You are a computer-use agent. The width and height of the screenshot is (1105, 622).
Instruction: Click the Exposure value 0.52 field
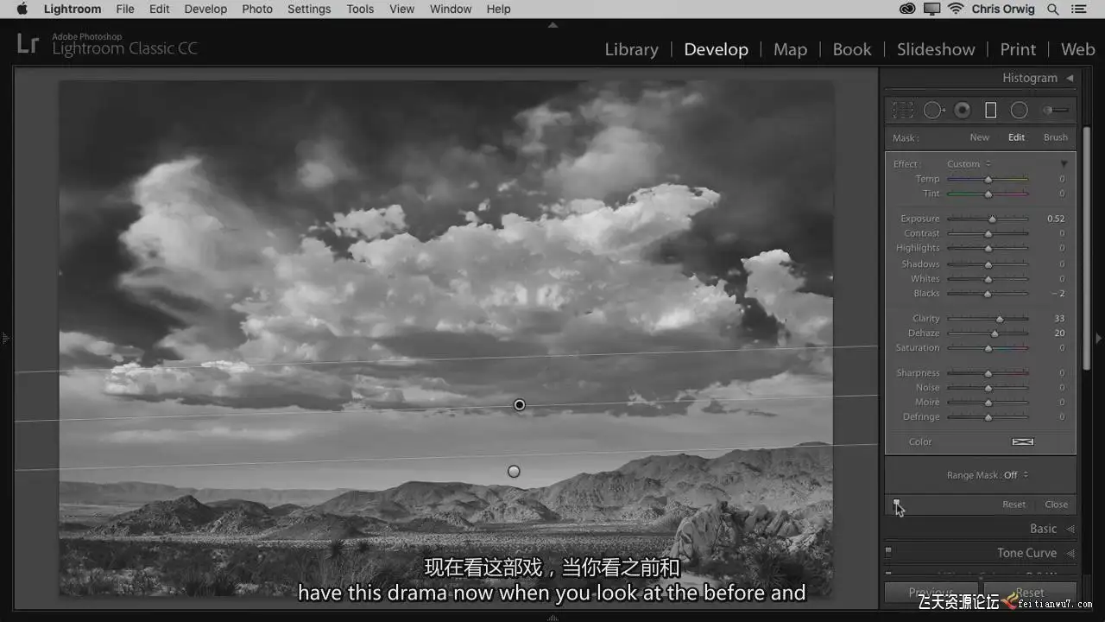[1056, 219]
